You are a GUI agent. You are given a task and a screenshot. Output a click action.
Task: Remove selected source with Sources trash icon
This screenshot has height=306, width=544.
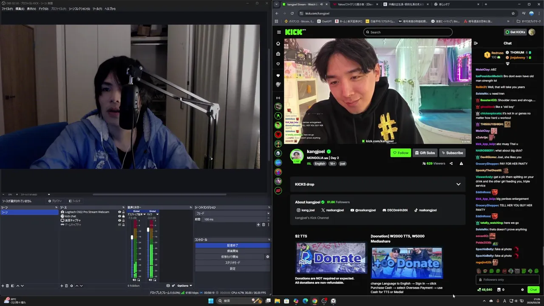(66, 286)
